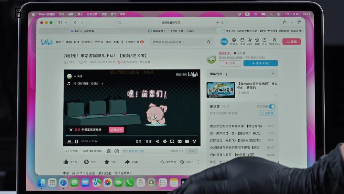The height and width of the screenshot is (194, 344).
Task: Open 收藏 favorites icon
Action: [257, 42]
